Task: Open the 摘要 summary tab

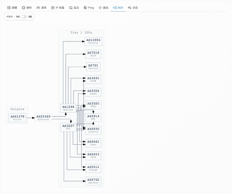Action: pos(12,8)
